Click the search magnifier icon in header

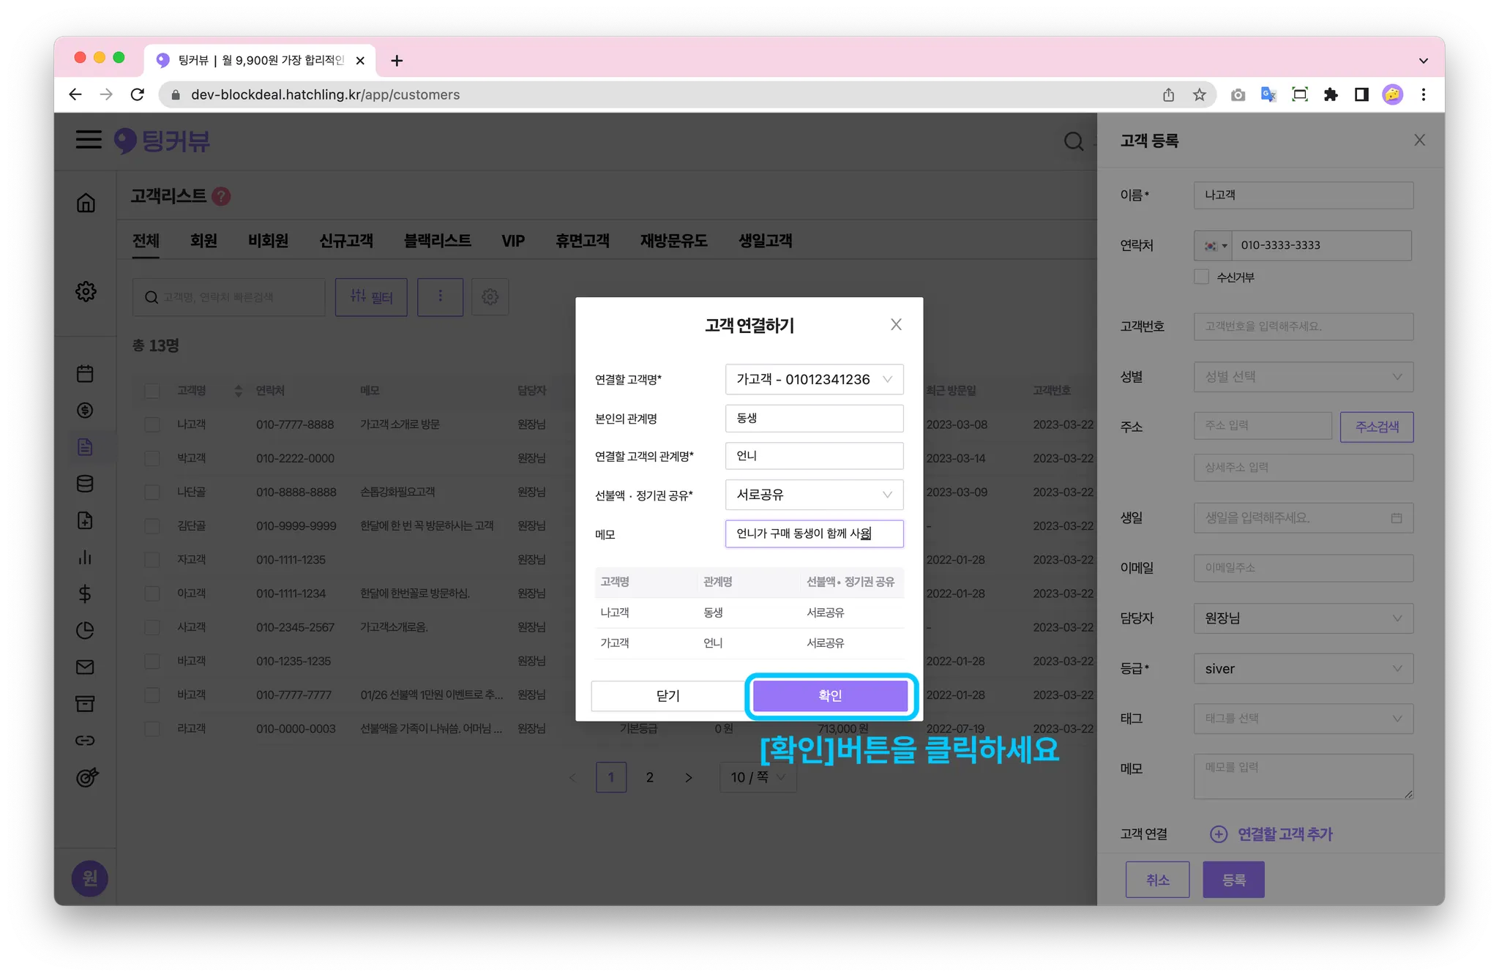(x=1073, y=141)
